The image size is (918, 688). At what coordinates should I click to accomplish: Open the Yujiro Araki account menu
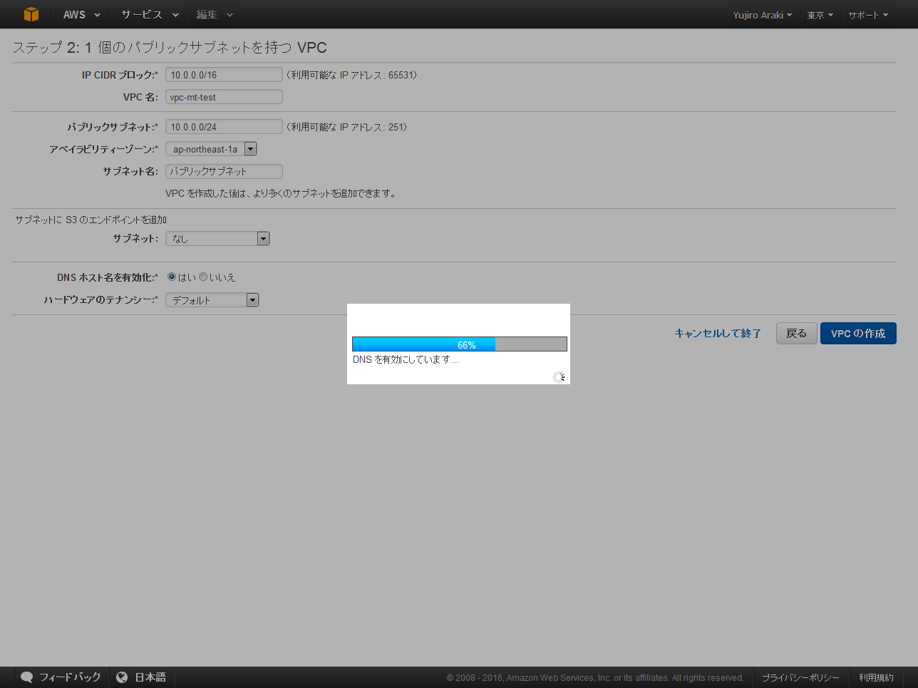click(x=763, y=15)
